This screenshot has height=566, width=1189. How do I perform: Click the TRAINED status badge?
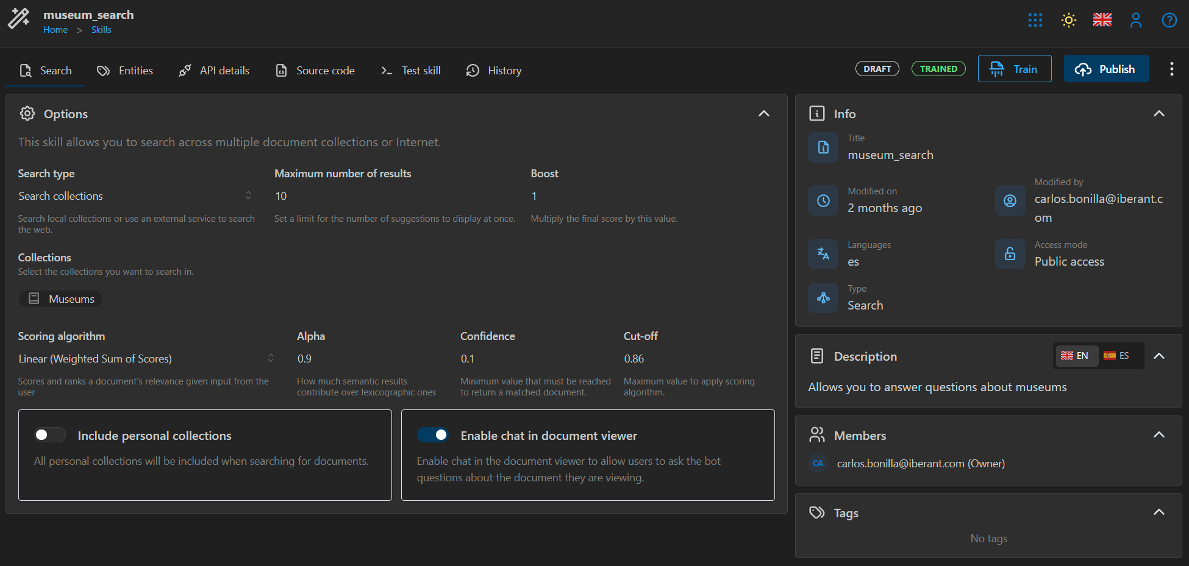[938, 69]
